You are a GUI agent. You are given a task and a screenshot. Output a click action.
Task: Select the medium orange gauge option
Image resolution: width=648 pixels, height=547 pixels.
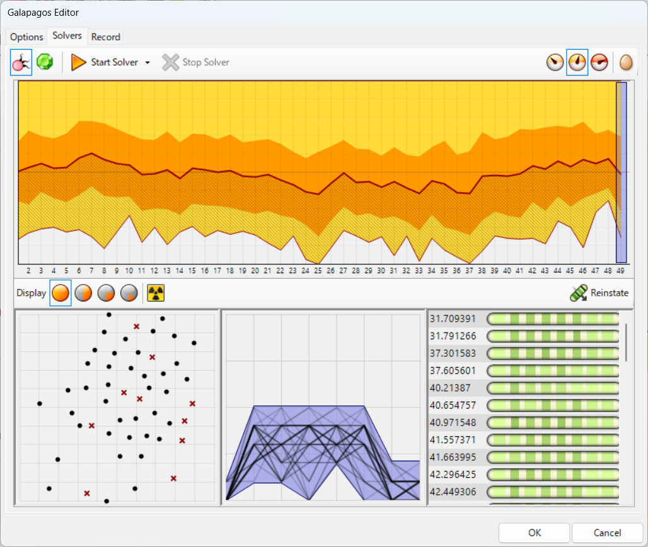577,62
